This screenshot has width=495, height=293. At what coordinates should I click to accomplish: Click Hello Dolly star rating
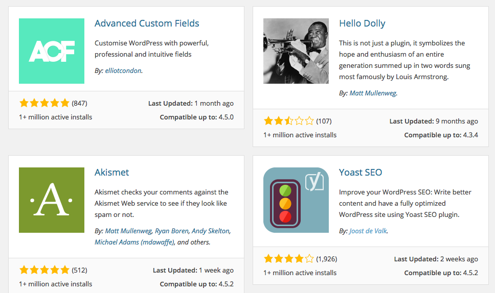[288, 121]
